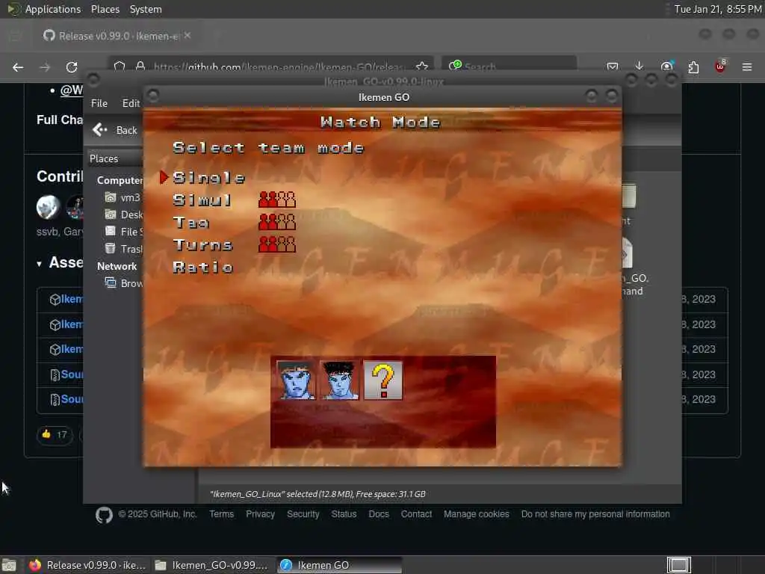Click the Simul team size people icons
765x574 pixels.
[277, 200]
